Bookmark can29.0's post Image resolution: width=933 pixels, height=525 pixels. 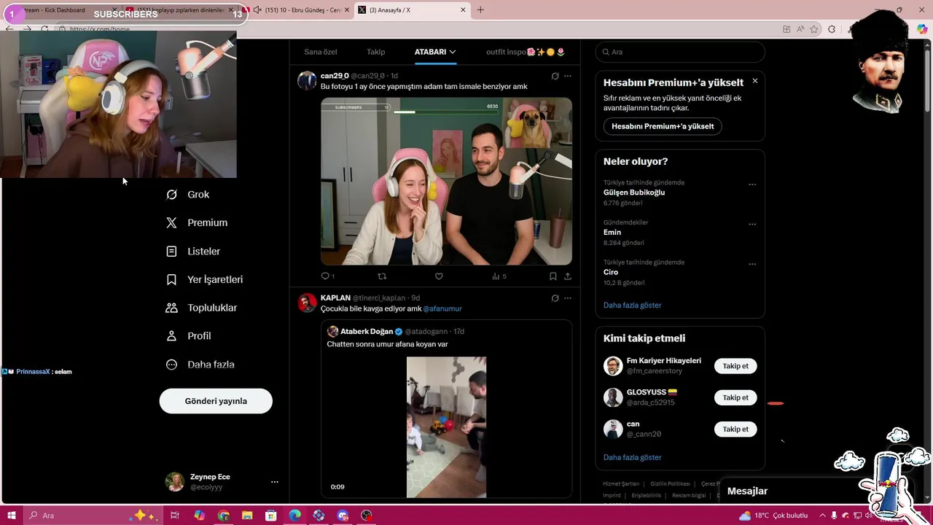pos(553,276)
